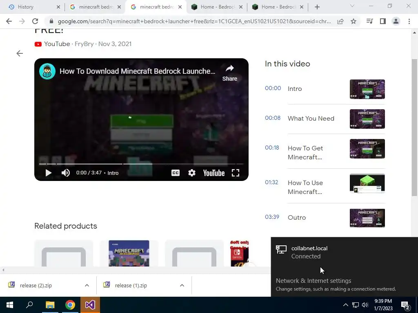
Task: Show hidden system tray icons
Action: point(345,305)
